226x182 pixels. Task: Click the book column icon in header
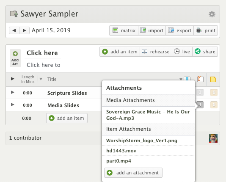point(187,79)
